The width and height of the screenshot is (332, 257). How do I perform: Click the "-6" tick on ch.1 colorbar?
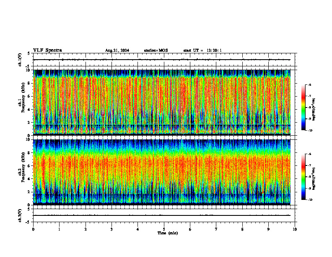309,85
